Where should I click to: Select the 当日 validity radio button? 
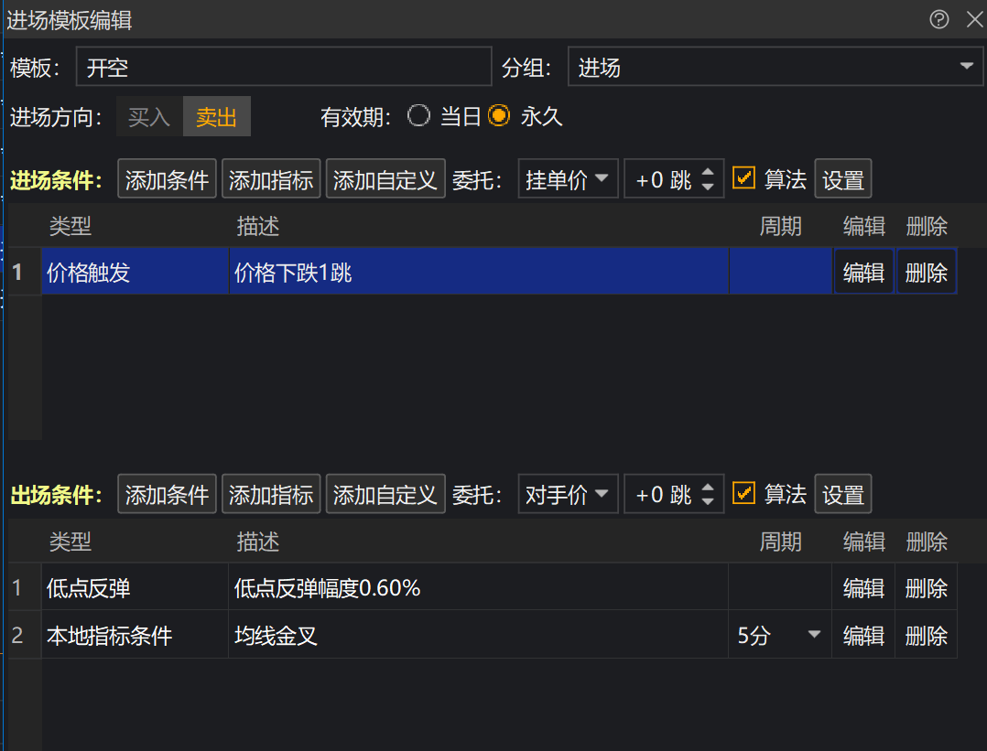click(x=419, y=116)
